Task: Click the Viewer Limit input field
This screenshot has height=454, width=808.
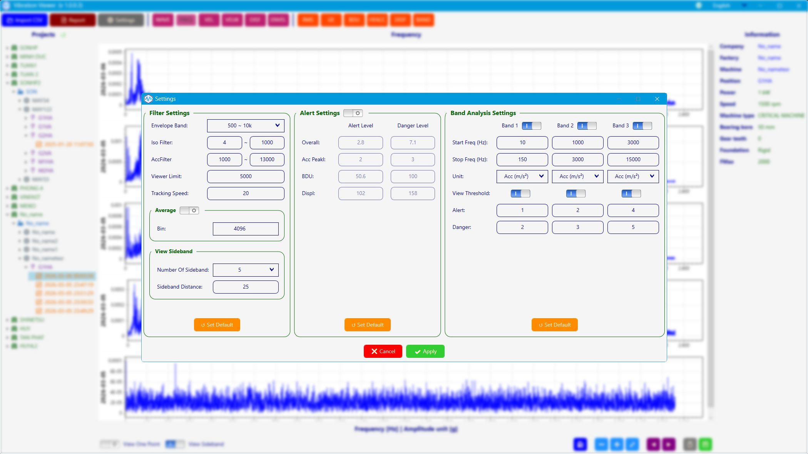Action: tap(246, 176)
